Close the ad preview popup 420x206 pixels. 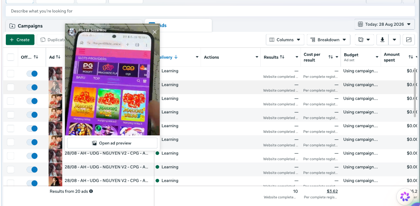(x=155, y=32)
